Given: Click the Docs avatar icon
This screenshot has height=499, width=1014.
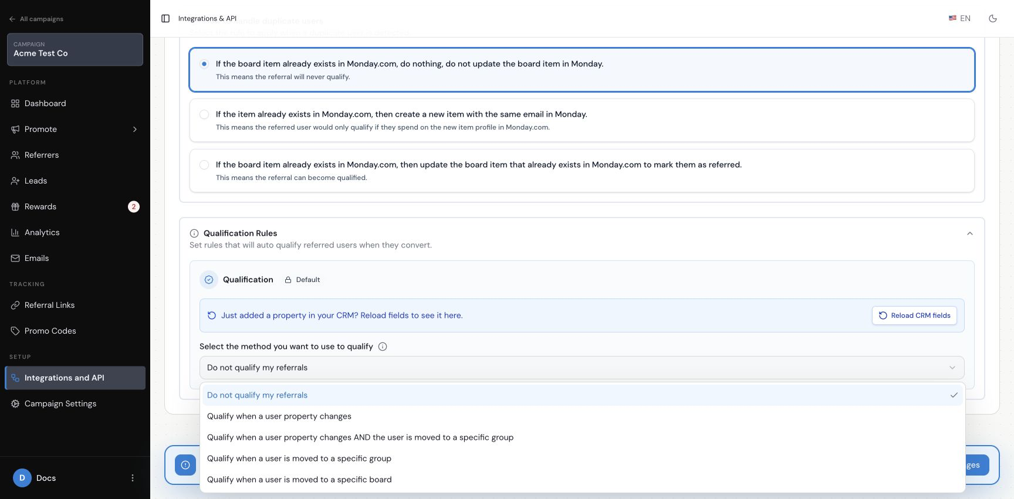Looking at the screenshot, I should click(x=22, y=478).
